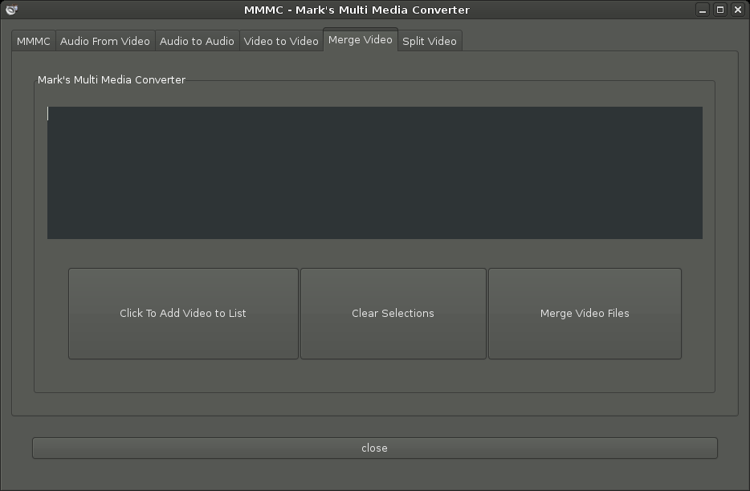Hit the Clear Selections button
750x491 pixels.
pyautogui.click(x=393, y=314)
